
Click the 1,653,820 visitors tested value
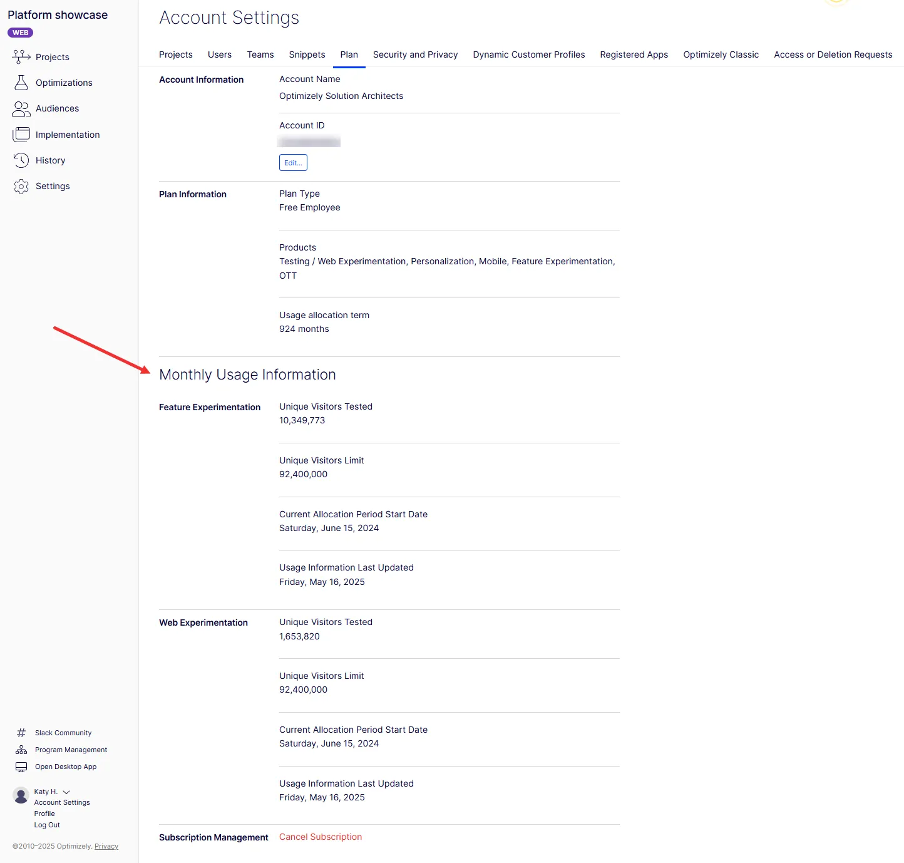point(299,636)
